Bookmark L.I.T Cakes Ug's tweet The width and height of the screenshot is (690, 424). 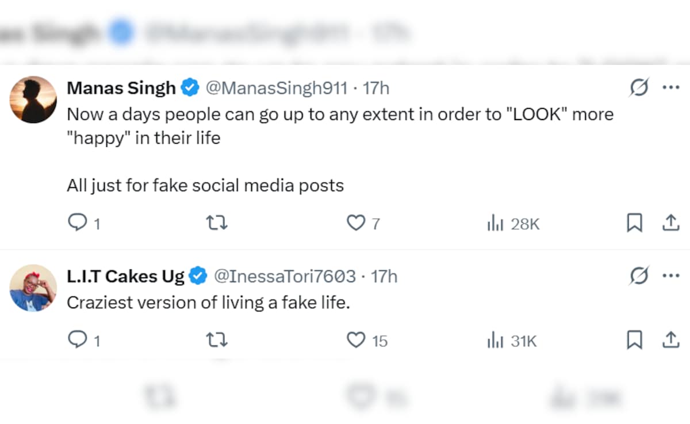click(634, 340)
